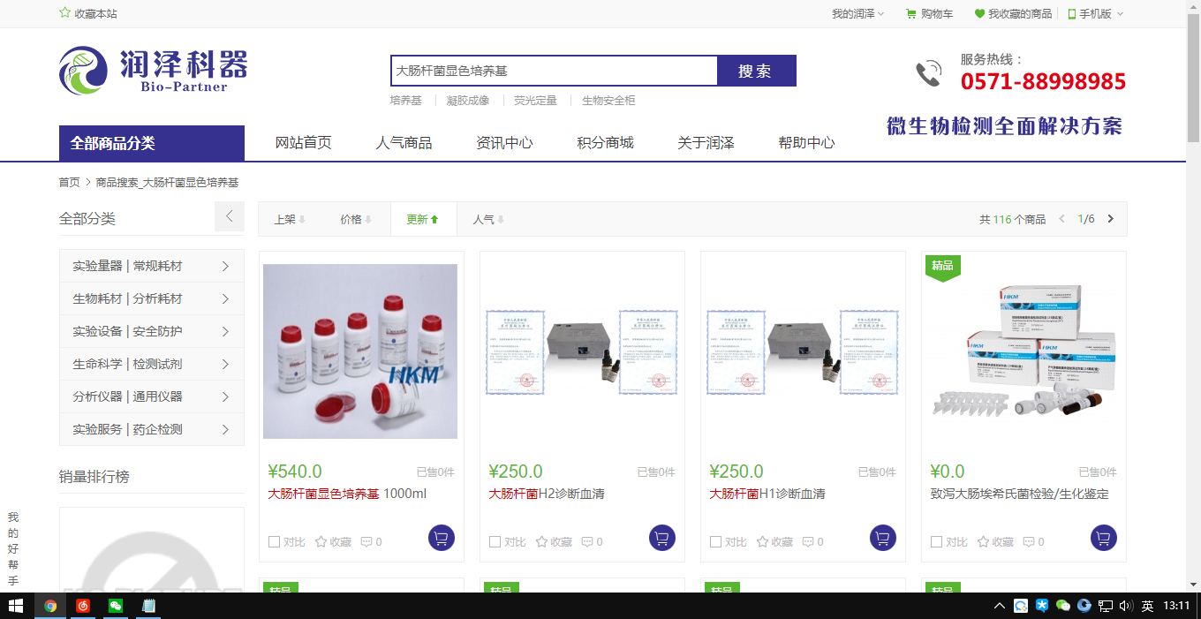The image size is (1201, 619).
Task: Click 首页 in the breadcrumb
Action: [x=69, y=183]
